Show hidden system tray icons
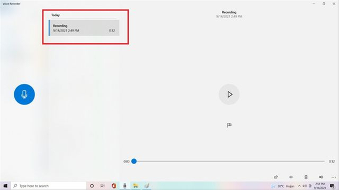Viewport: 339px width, 190px height. pyautogui.click(x=299, y=186)
